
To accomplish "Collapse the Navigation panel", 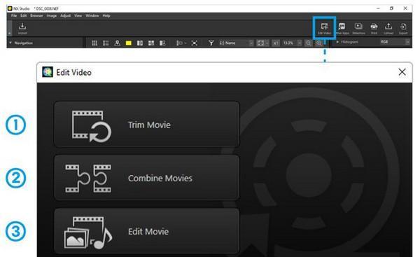I will click(10, 43).
